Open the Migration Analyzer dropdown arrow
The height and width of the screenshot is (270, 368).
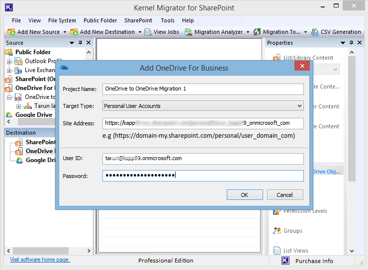(248, 32)
